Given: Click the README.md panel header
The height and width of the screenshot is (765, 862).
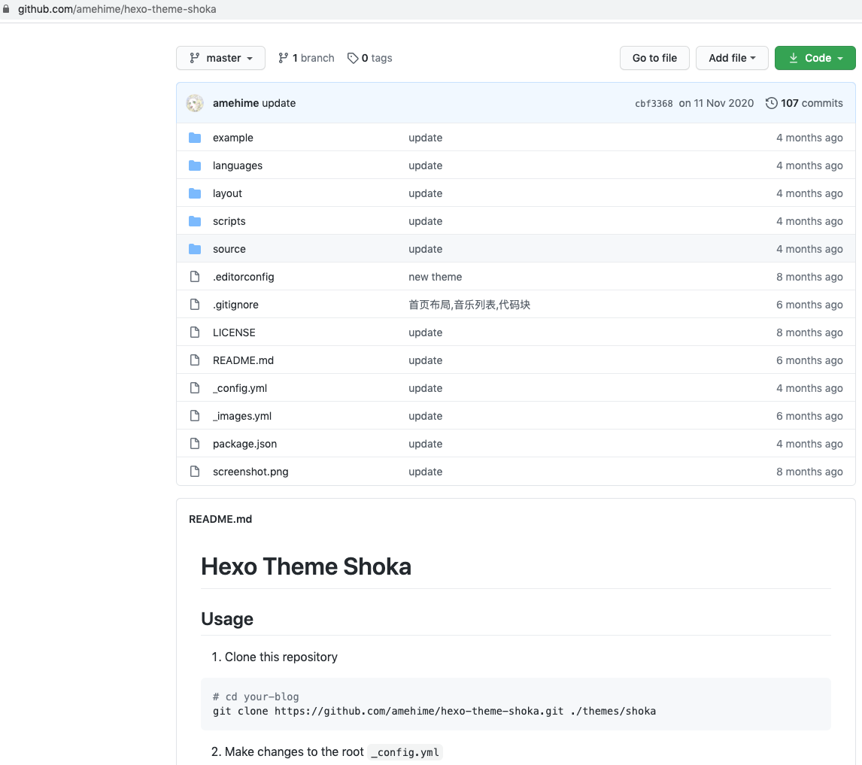Looking at the screenshot, I should [x=220, y=519].
